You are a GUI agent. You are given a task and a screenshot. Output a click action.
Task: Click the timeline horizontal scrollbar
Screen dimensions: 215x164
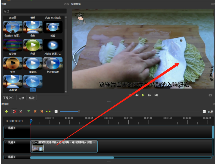click(x=72, y=158)
